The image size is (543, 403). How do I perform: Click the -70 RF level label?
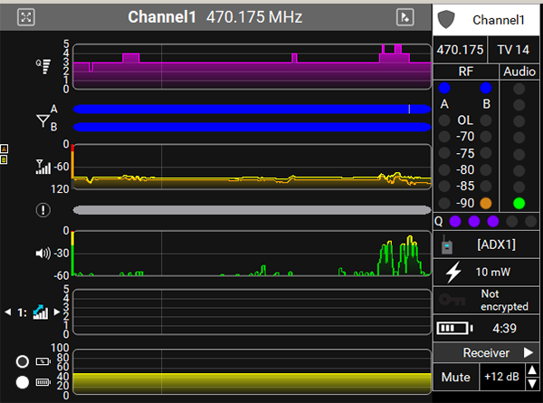tap(465, 137)
